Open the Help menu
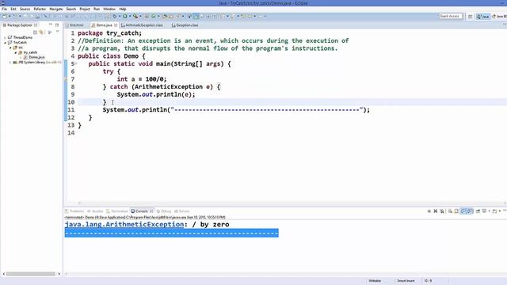Image resolution: width=507 pixels, height=285 pixels. (x=123, y=9)
